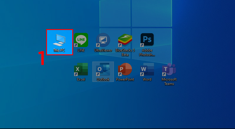This screenshot has width=235, height=129.
Task: Click the "Outlook" label text
Action: click(x=103, y=79)
